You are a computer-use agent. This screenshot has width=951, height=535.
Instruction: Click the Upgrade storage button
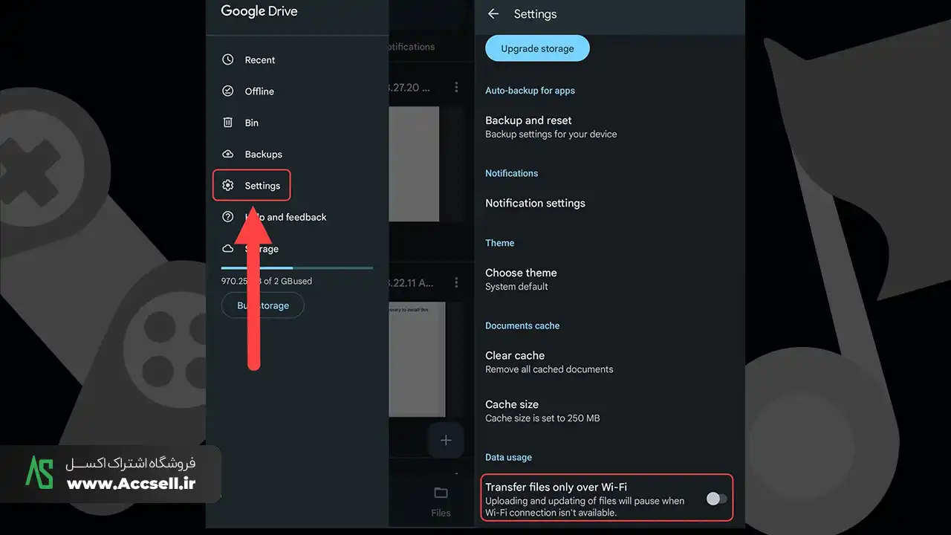point(537,48)
